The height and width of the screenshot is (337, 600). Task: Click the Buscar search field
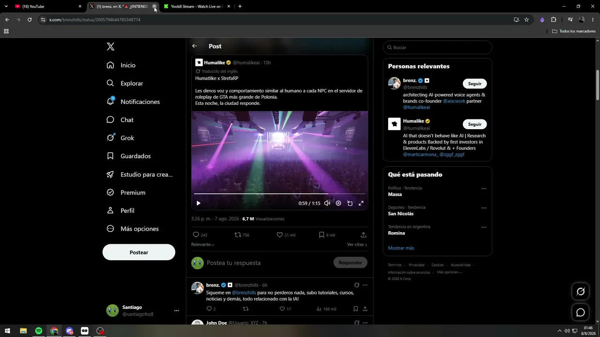pos(437,47)
